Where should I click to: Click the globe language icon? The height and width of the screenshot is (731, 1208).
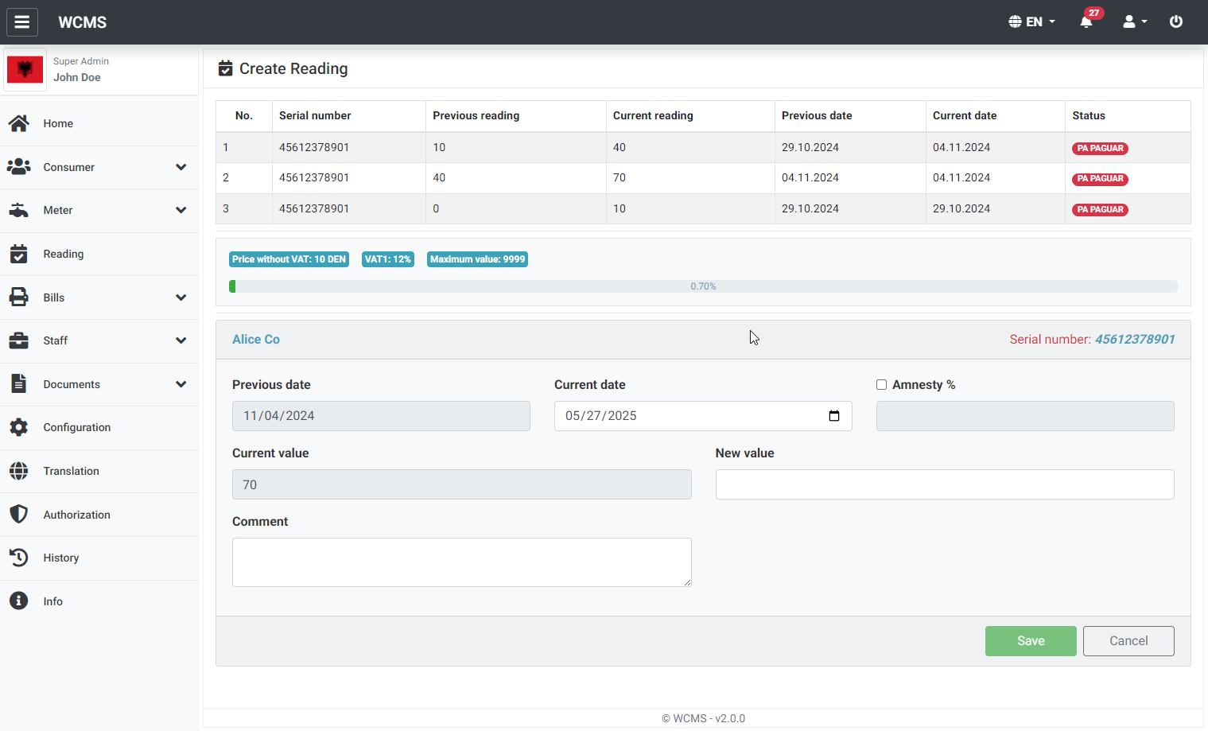pos(1015,21)
